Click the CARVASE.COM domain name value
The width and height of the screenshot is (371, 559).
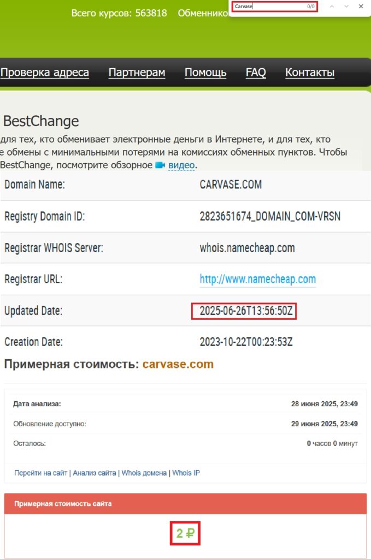(231, 185)
